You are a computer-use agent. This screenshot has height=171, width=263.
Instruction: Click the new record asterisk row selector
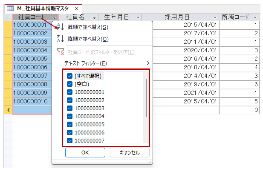(8, 110)
